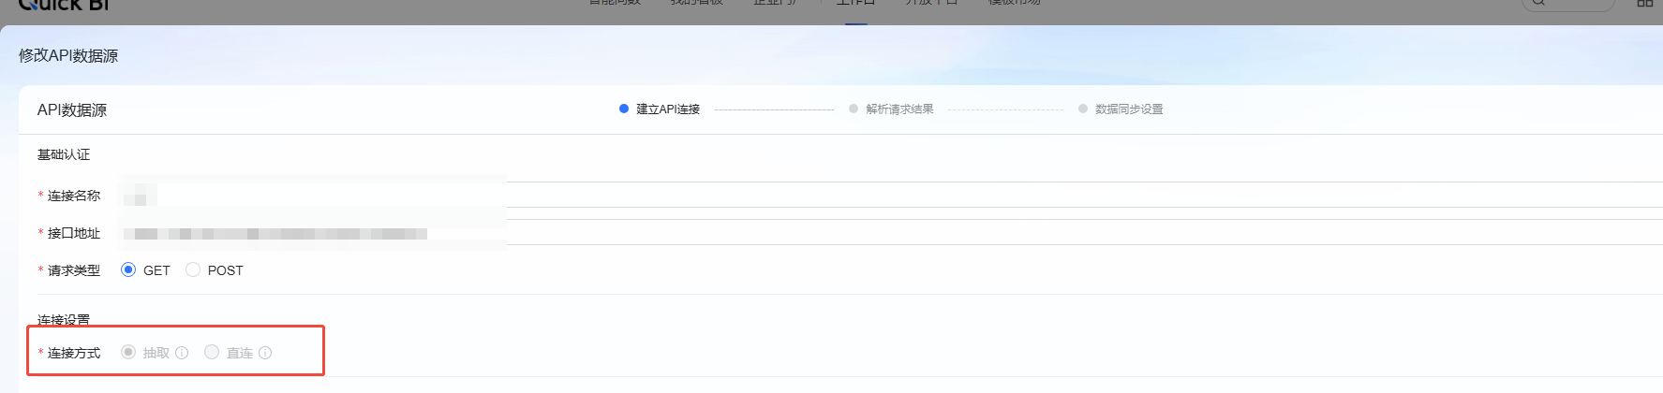
Task: Open the apps grid icon at top right
Action: pyautogui.click(x=1644, y=4)
